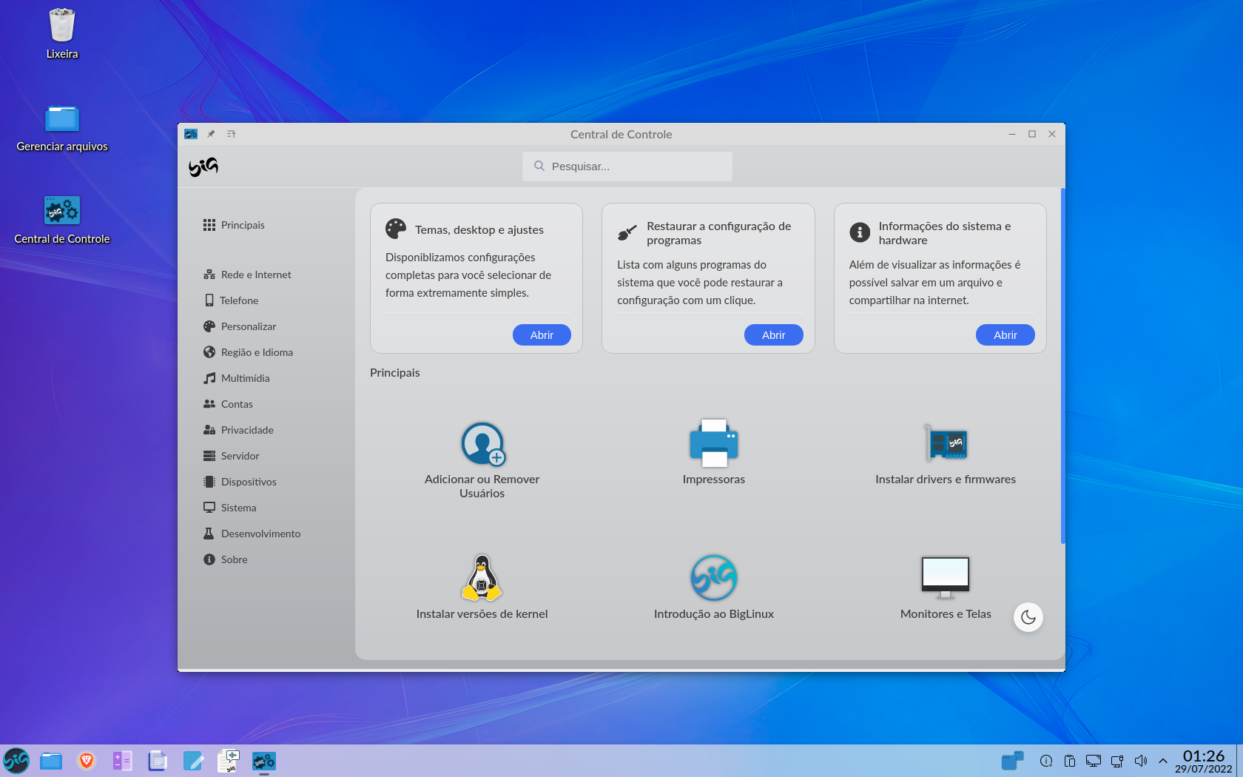1243x777 pixels.
Task: Select the Principais sidebar category
Action: (234, 225)
